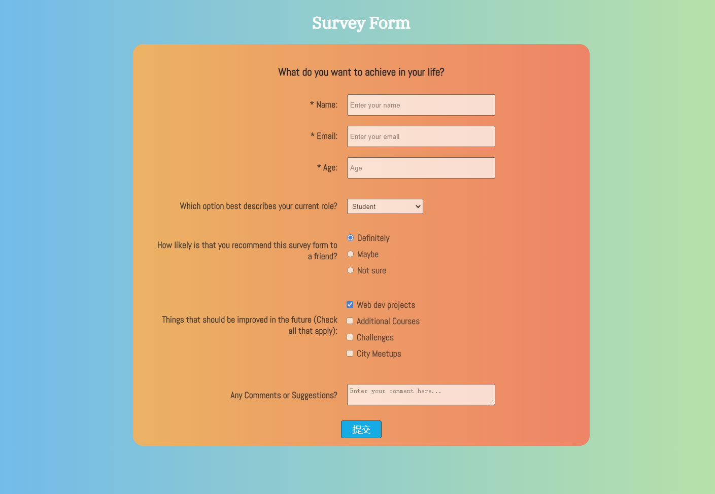Image resolution: width=715 pixels, height=494 pixels.
Task: Uncheck the Web dev projects checkbox
Action: point(350,305)
